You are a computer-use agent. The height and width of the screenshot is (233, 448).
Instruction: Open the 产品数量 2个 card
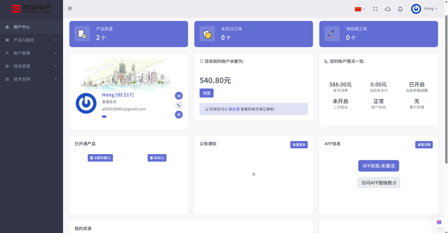point(129,34)
